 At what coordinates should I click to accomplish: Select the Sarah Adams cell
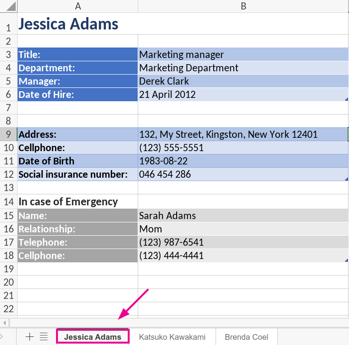coord(243,215)
